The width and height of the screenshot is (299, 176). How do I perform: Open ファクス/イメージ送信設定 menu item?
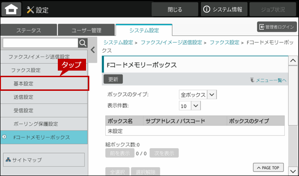click(x=44, y=56)
